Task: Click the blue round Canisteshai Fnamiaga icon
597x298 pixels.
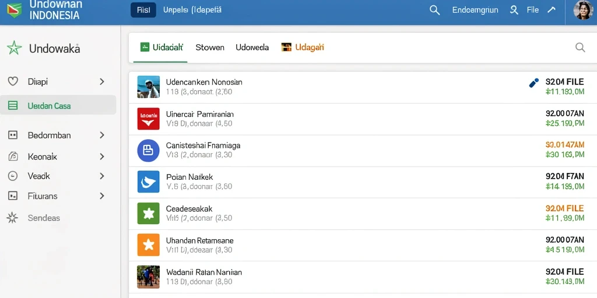Action: pos(148,151)
